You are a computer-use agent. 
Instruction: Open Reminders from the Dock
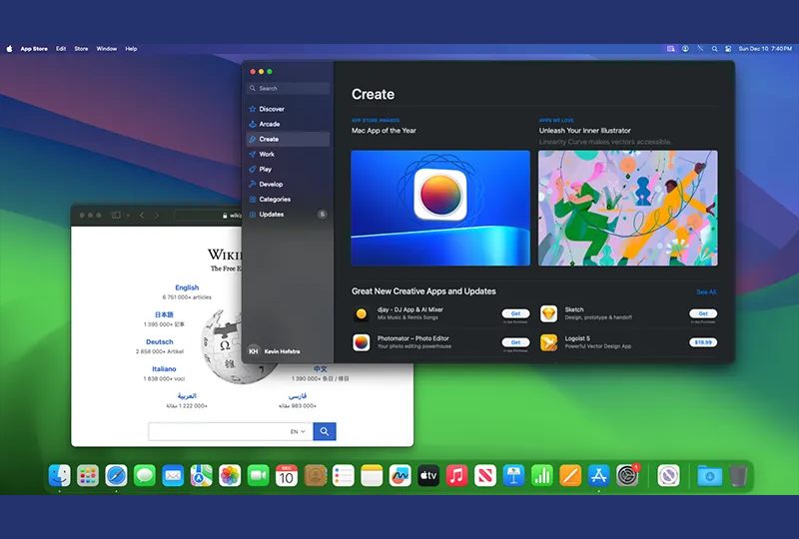(x=344, y=476)
